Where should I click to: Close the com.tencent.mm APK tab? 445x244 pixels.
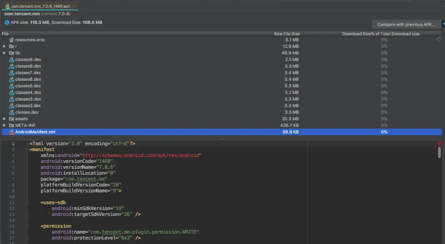tap(74, 6)
